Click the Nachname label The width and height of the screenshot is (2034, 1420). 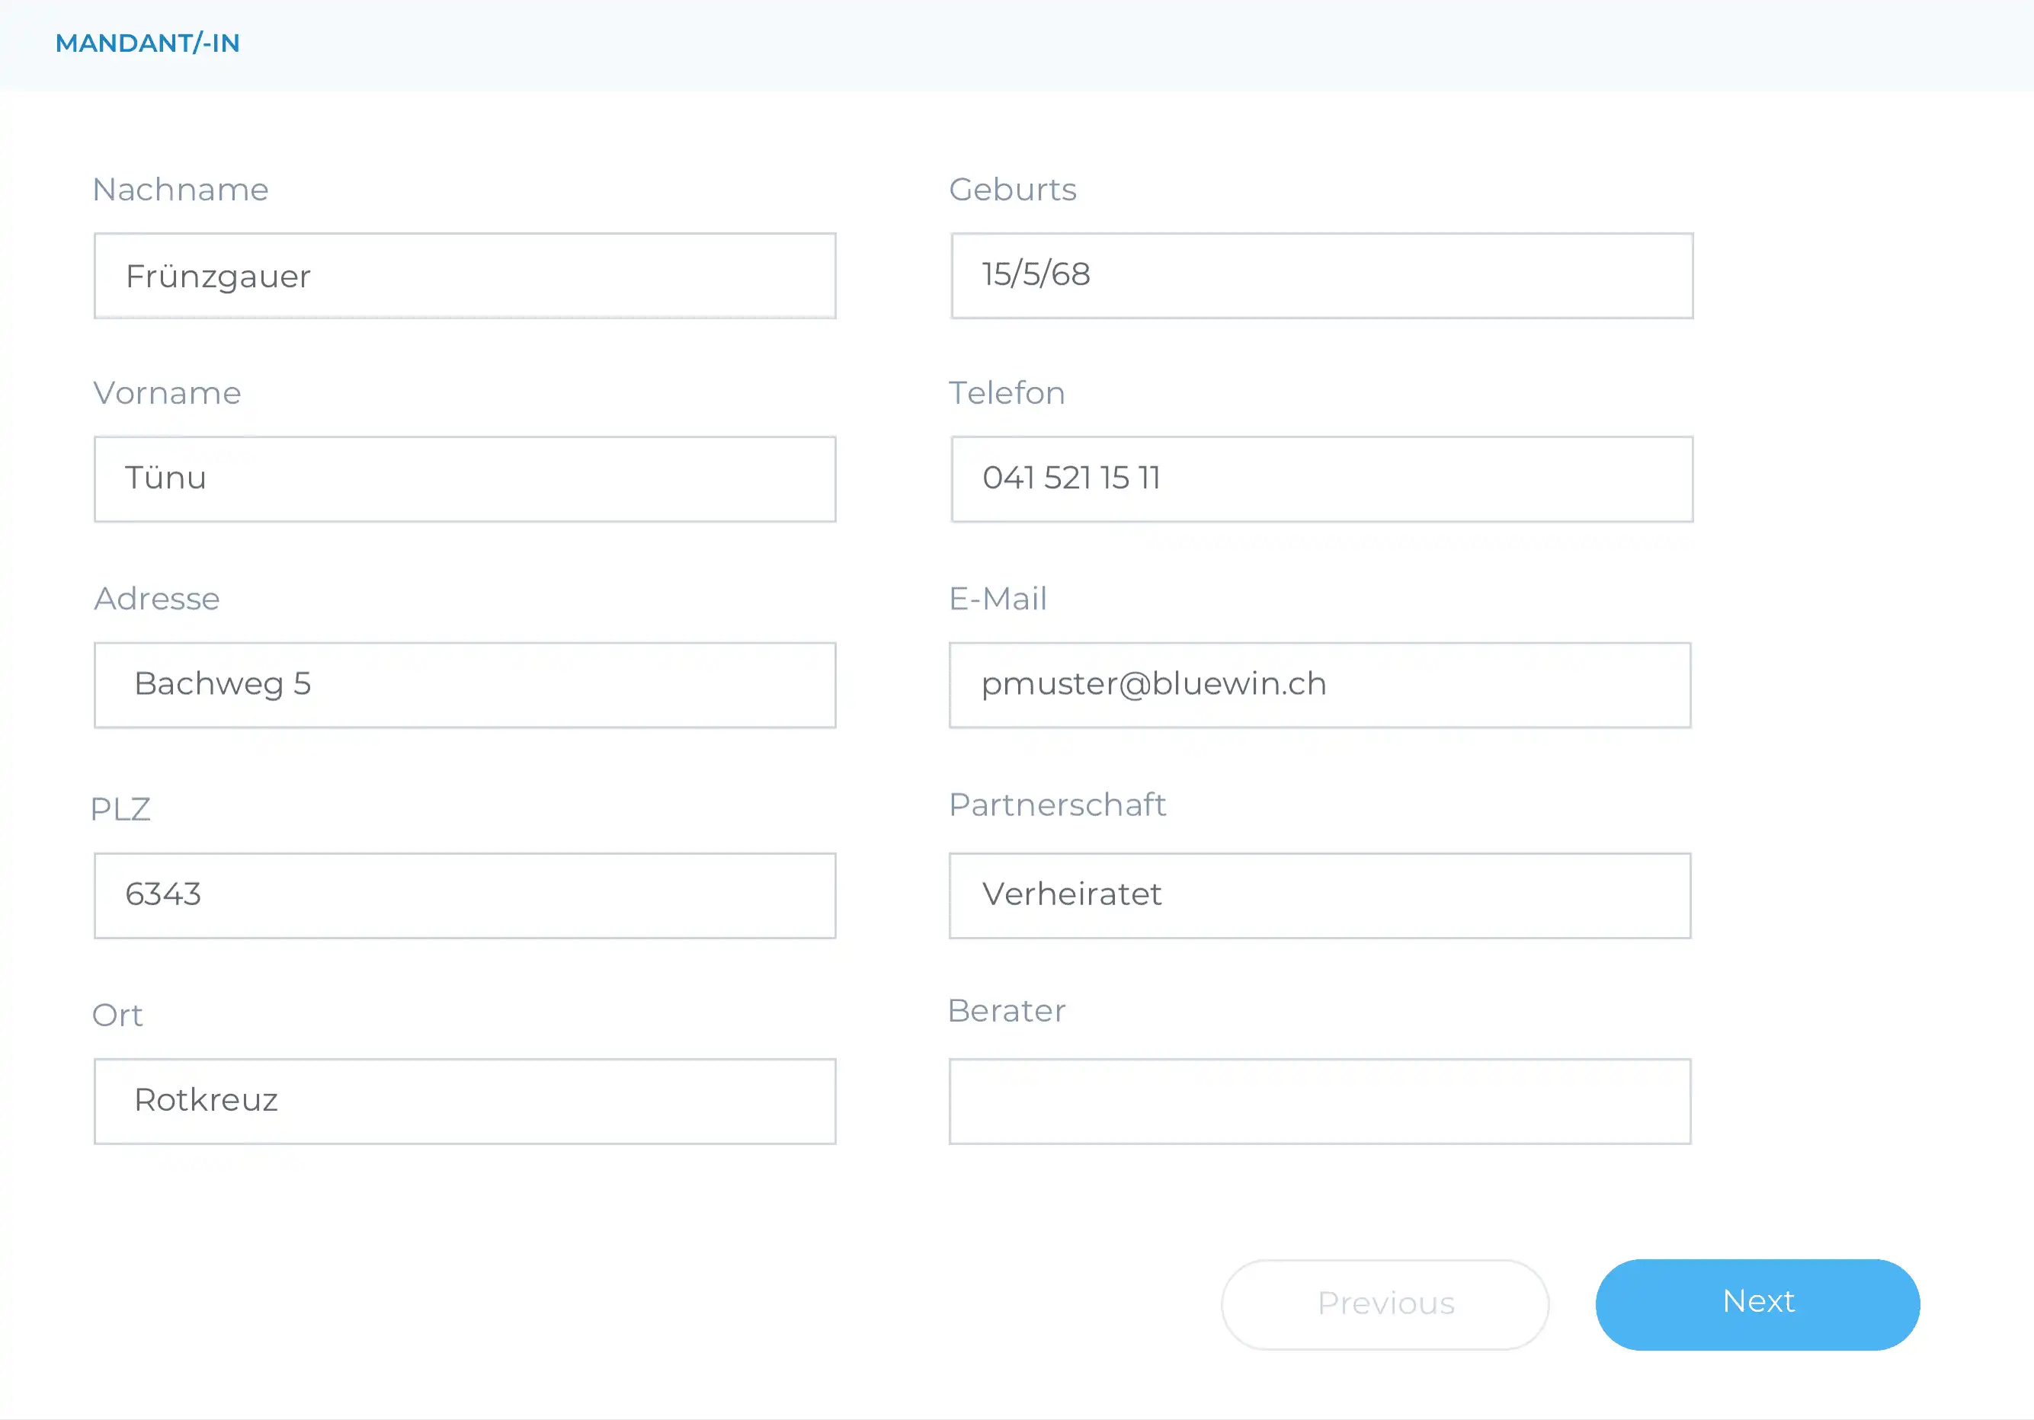[x=181, y=190]
